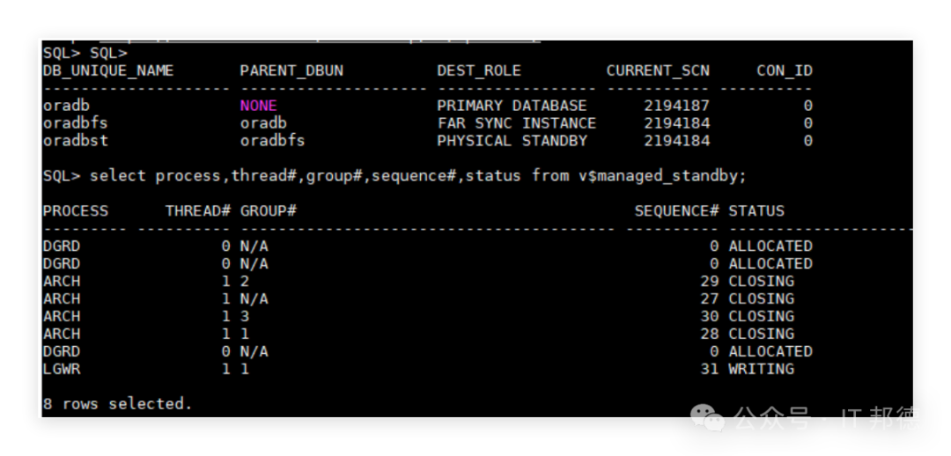The image size is (951, 456).
Task: Click ARCH process in sequence 27 row
Action: click(62, 299)
